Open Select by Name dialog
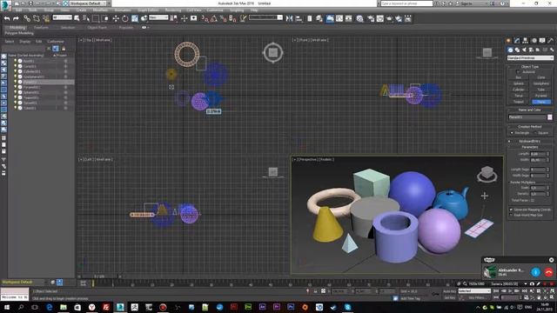Image resolution: width=557 pixels, height=313 pixels. 86,18
